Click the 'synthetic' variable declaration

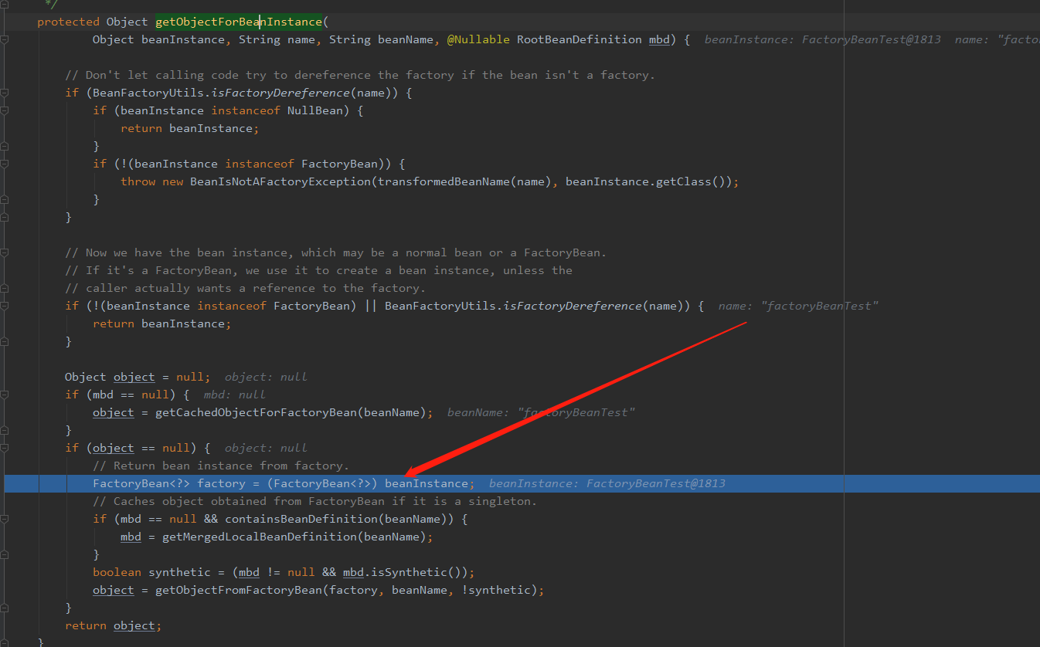[x=179, y=572]
